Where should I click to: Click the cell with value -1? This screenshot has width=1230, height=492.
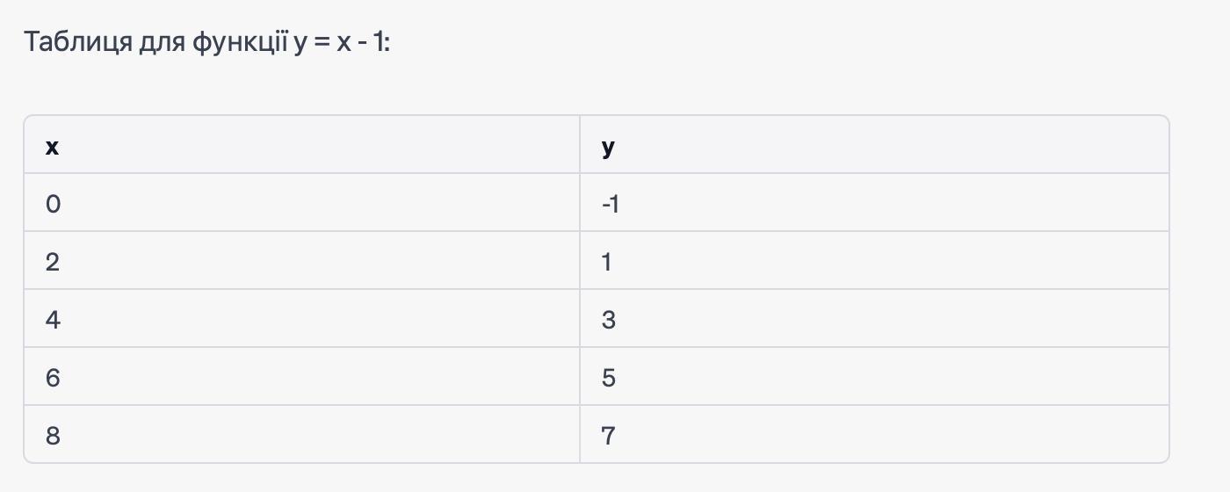(611, 204)
